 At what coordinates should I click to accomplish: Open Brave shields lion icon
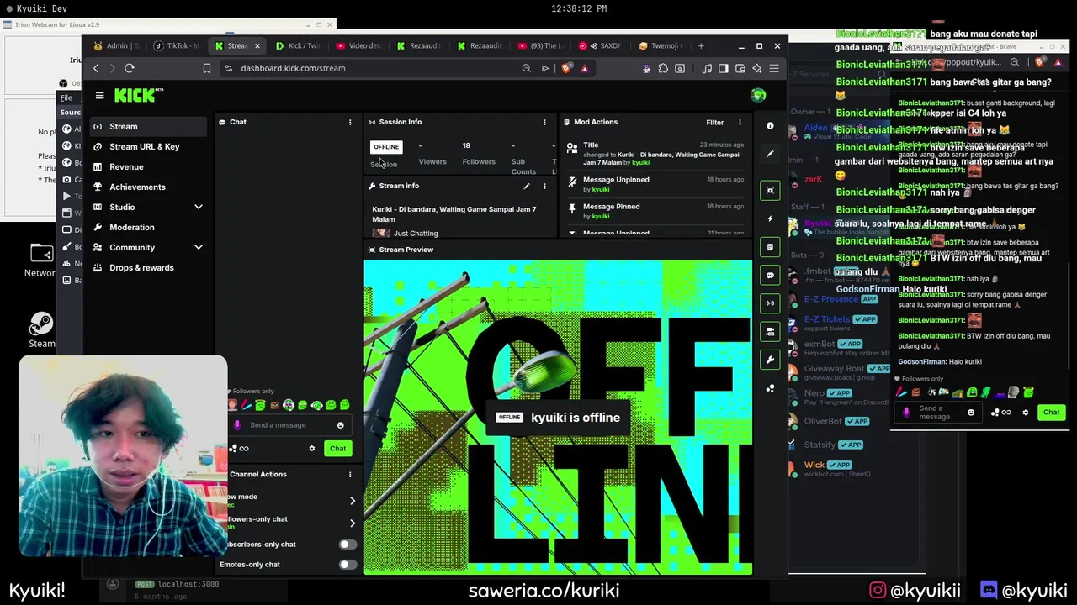(x=566, y=68)
